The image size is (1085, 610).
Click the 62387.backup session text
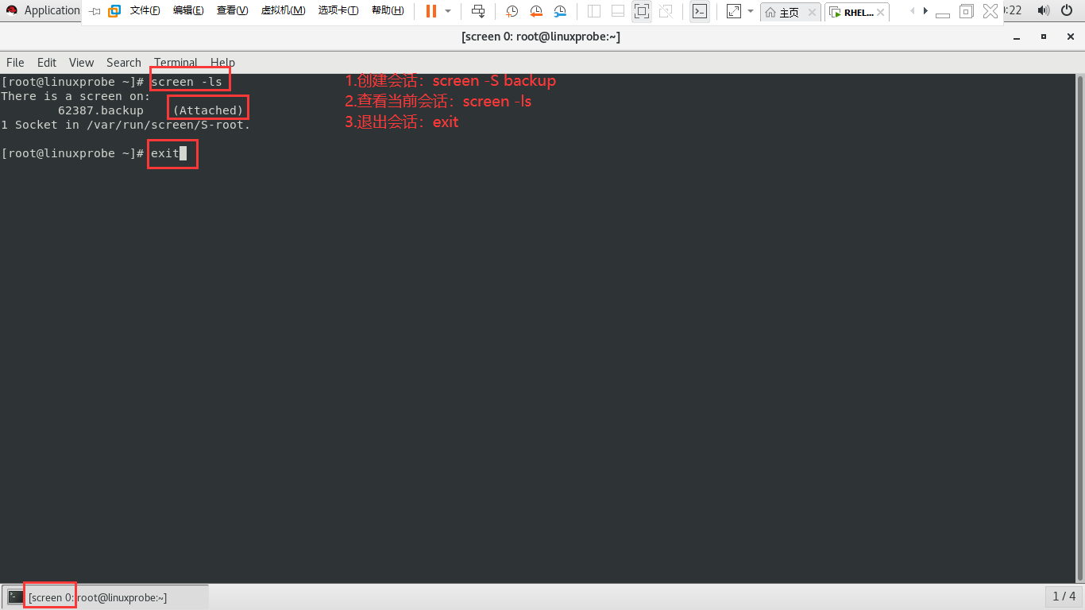(x=100, y=110)
